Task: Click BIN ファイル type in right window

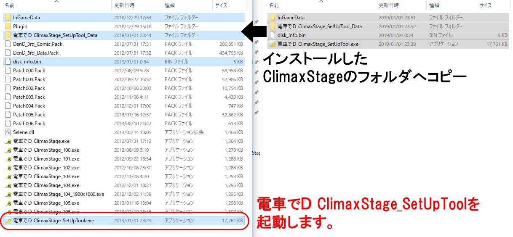Action: click(x=441, y=35)
